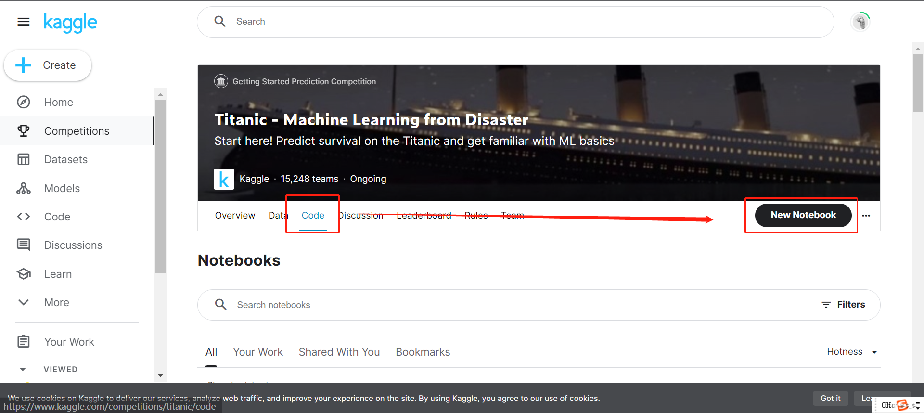Open the Hotness sort dropdown
The image size is (924, 413).
(x=852, y=352)
